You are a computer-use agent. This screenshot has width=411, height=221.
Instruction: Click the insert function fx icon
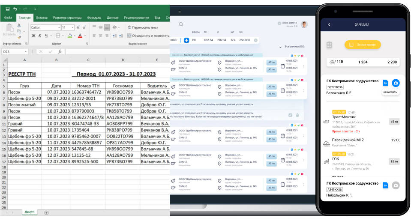(x=60, y=52)
